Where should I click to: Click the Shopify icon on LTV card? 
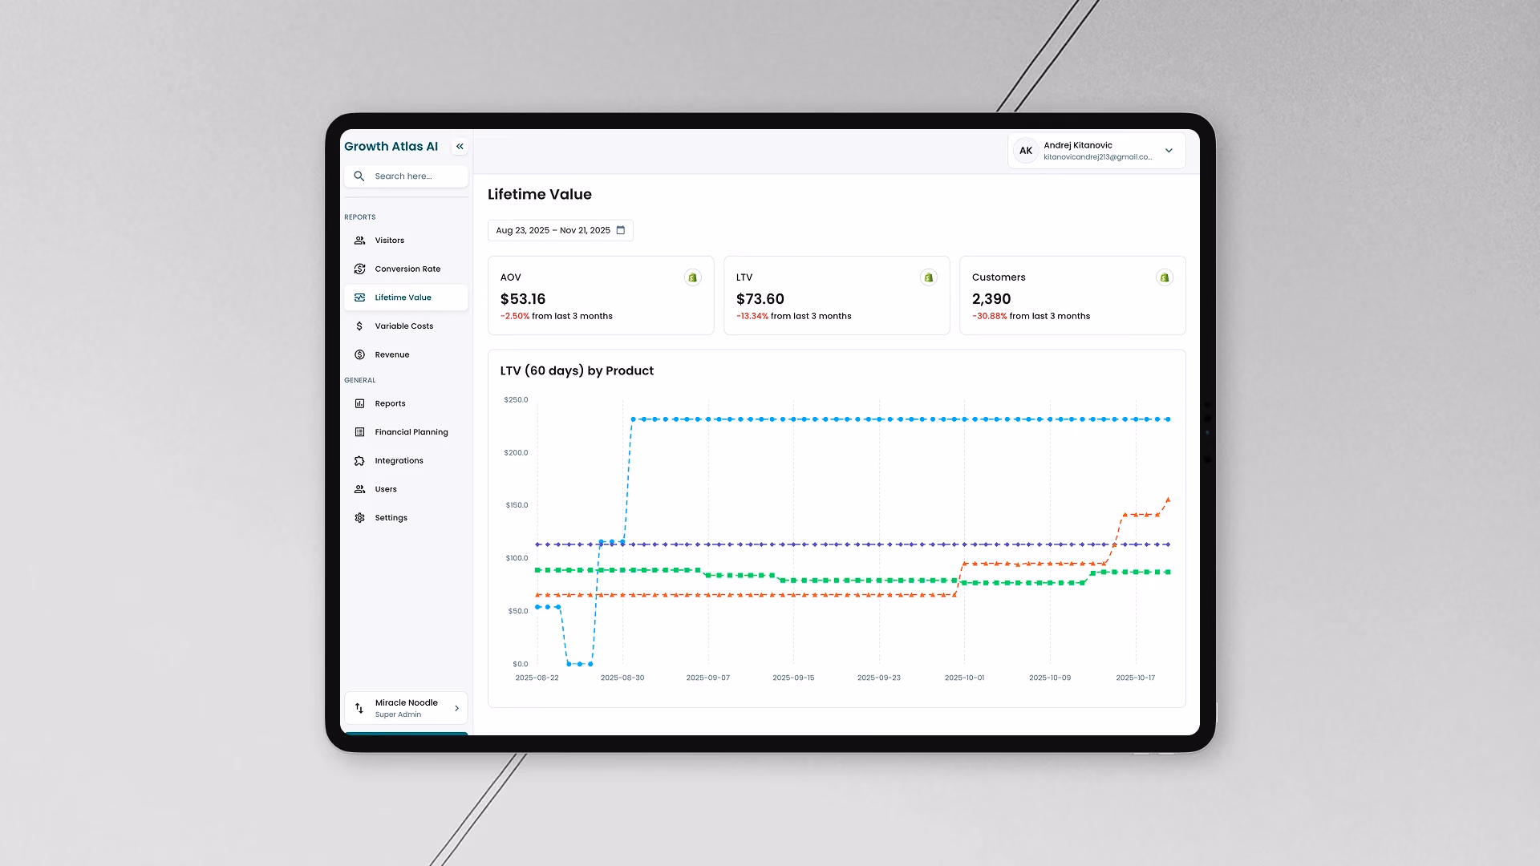point(928,277)
